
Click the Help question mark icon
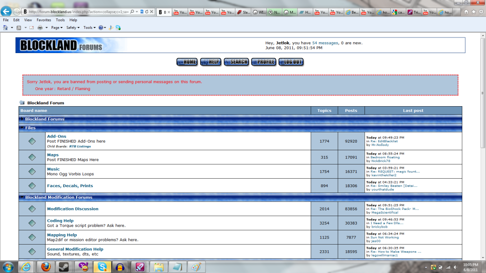(x=101, y=27)
